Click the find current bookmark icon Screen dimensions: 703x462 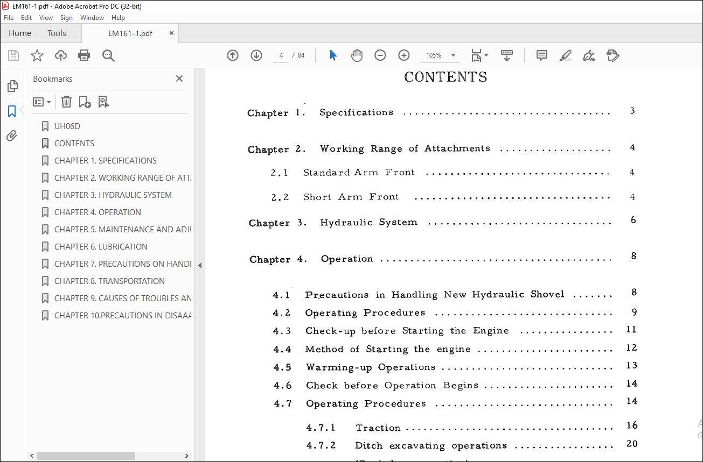(104, 102)
